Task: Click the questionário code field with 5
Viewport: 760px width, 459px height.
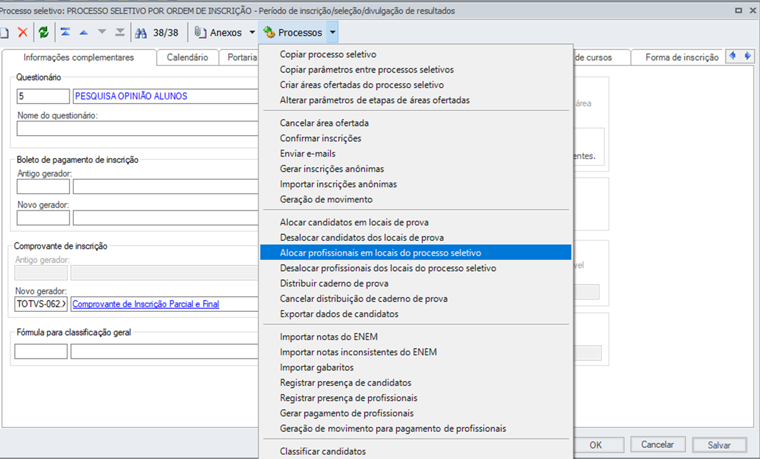Action: (x=43, y=96)
